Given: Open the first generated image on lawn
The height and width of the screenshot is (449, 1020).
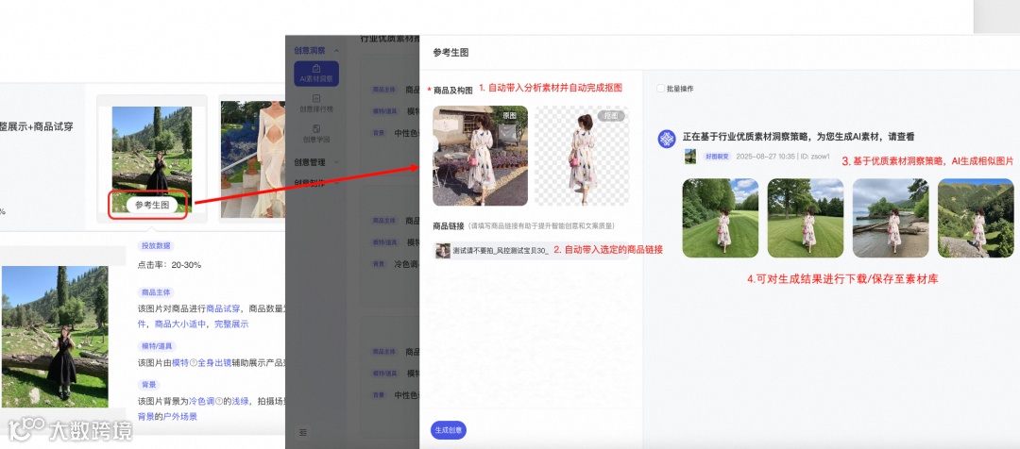Looking at the screenshot, I should pyautogui.click(x=720, y=218).
